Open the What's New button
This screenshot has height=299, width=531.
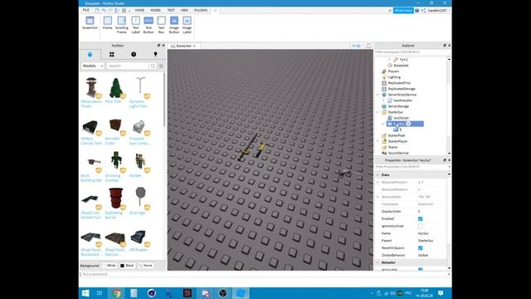pos(403,11)
